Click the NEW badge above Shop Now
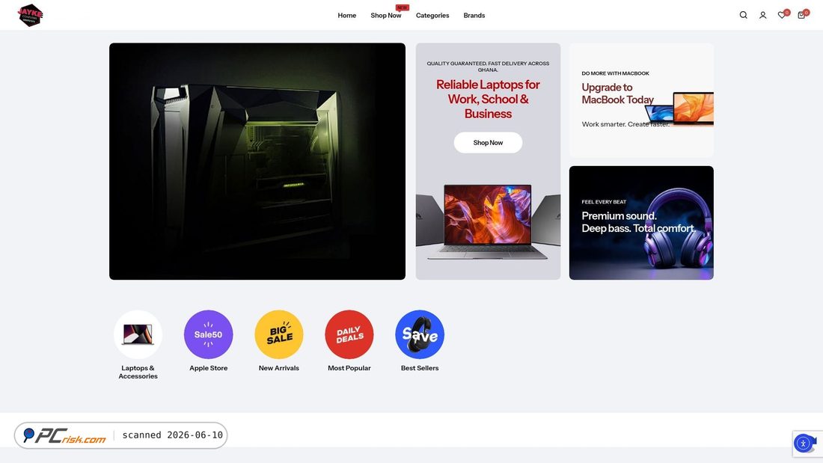Screen dimensions: 823x463 402,7
